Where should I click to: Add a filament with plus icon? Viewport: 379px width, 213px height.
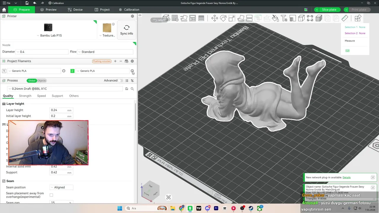click(115, 61)
